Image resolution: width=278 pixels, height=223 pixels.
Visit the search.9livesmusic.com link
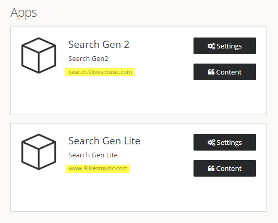100,72
